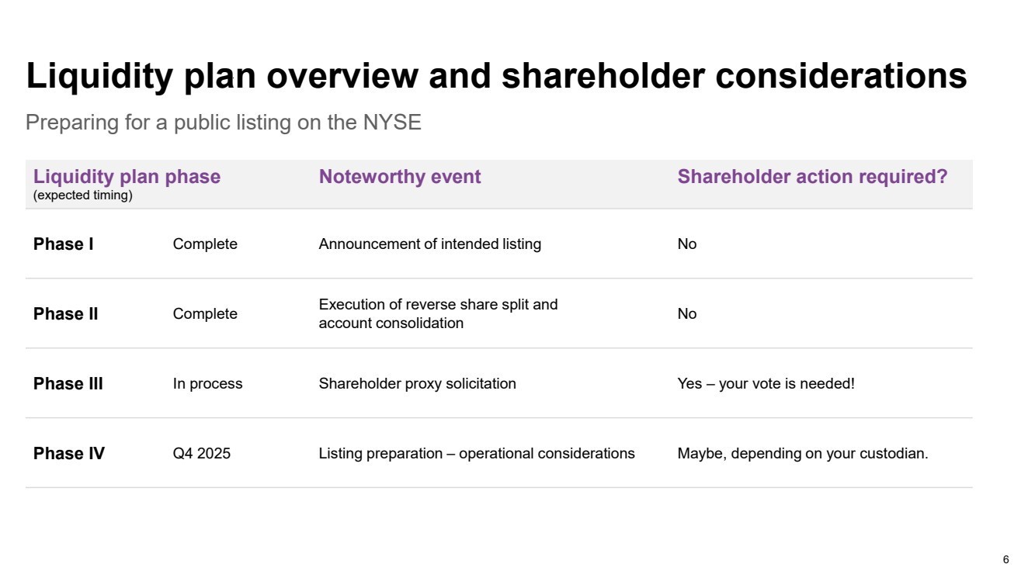Select 'Shareholder proxy solicitation' text
Viewport: 1035px width, 581px height.
pyautogui.click(x=418, y=384)
